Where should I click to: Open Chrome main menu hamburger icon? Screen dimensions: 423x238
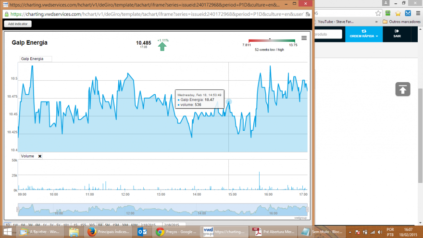[x=418, y=13]
